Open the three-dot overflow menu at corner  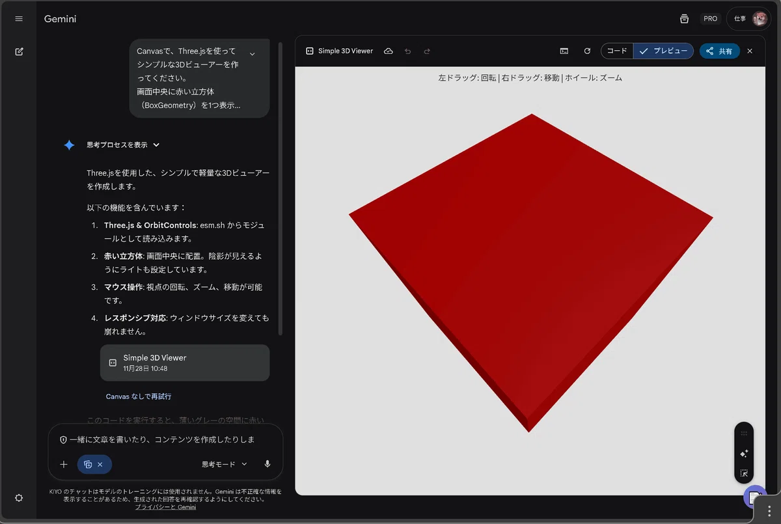click(769, 511)
